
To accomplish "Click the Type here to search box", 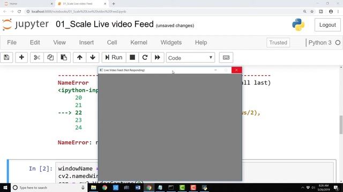I will (x=49, y=188).
